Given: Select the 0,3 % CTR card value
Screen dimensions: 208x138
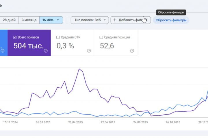Looking at the screenshot, I should (65, 46).
